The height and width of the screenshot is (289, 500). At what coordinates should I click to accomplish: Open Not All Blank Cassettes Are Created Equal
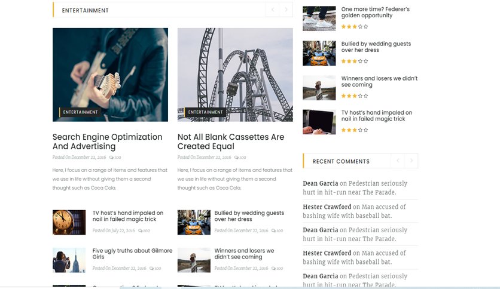pos(231,142)
